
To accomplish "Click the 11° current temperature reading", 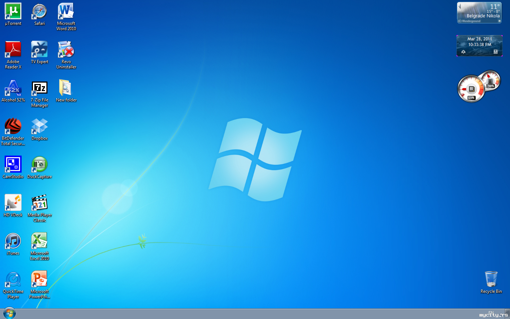I will (495, 7).
